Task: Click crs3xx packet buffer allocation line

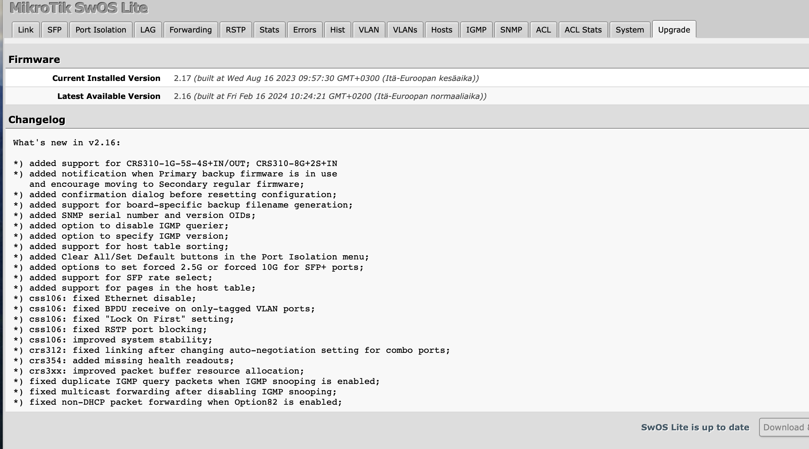Action: 159,371
